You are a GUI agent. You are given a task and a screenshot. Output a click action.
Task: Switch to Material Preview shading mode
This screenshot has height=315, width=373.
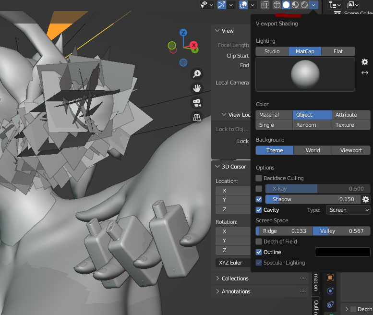pos(295,5)
